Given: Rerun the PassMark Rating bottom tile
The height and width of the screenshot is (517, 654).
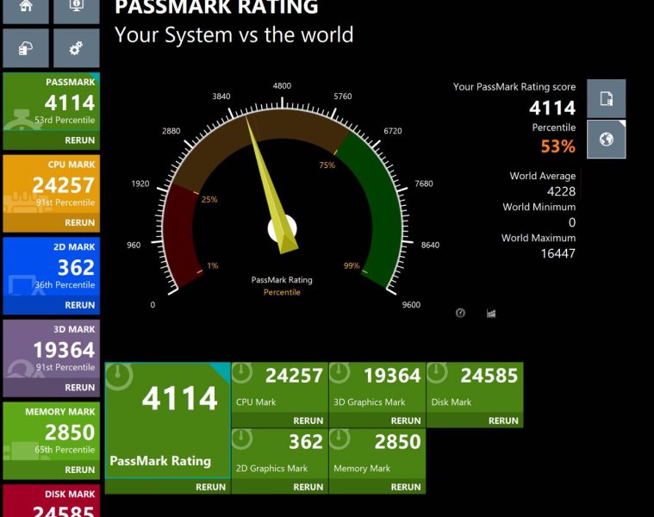Looking at the screenshot, I should pos(210,487).
